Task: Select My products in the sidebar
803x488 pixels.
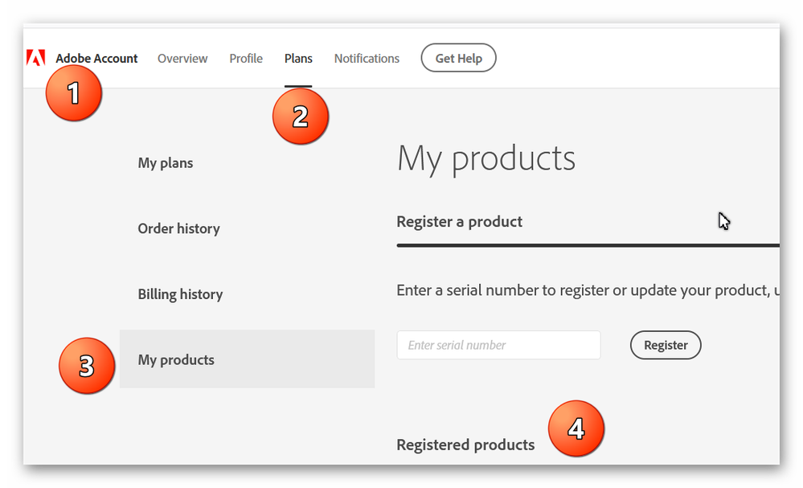Action: (x=176, y=360)
